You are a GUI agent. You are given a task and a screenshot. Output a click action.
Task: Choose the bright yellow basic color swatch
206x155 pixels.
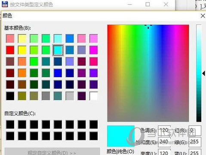click(22, 50)
